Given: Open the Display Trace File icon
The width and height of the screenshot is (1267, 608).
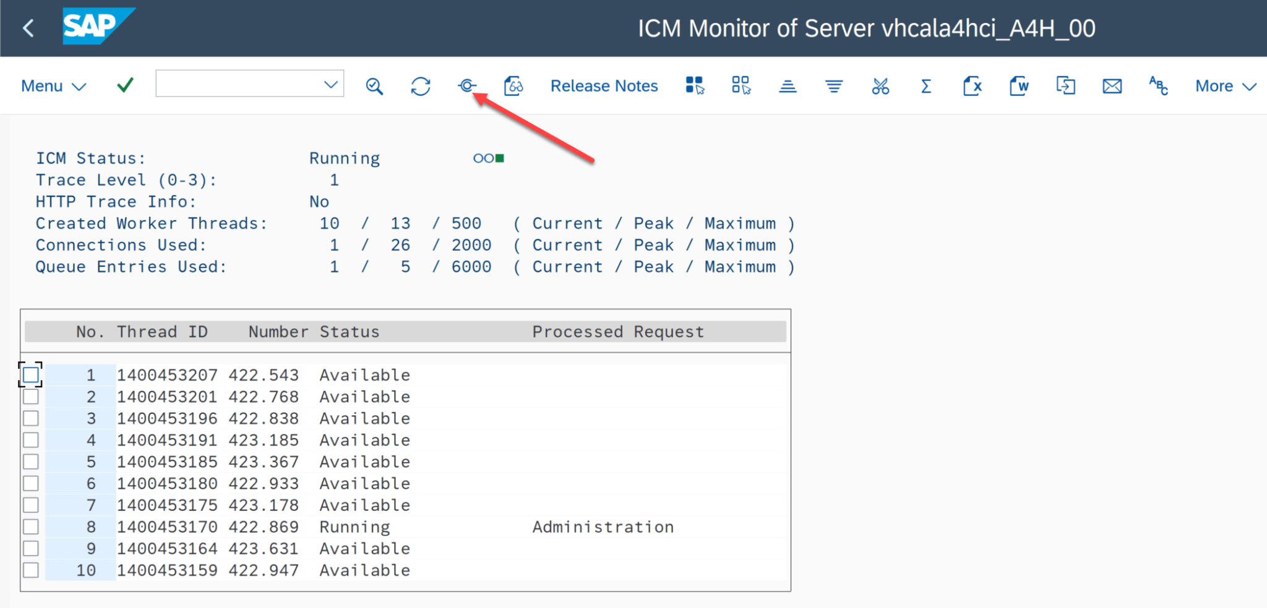Looking at the screenshot, I should [x=513, y=86].
